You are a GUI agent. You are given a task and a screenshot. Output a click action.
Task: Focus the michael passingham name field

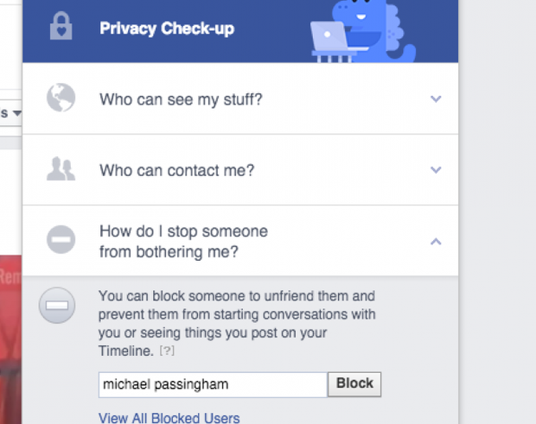(x=213, y=385)
